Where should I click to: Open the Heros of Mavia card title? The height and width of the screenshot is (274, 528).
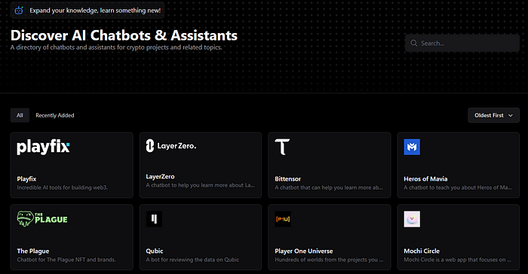[x=425, y=179]
